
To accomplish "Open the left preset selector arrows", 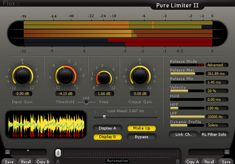I will tap(7, 152).
